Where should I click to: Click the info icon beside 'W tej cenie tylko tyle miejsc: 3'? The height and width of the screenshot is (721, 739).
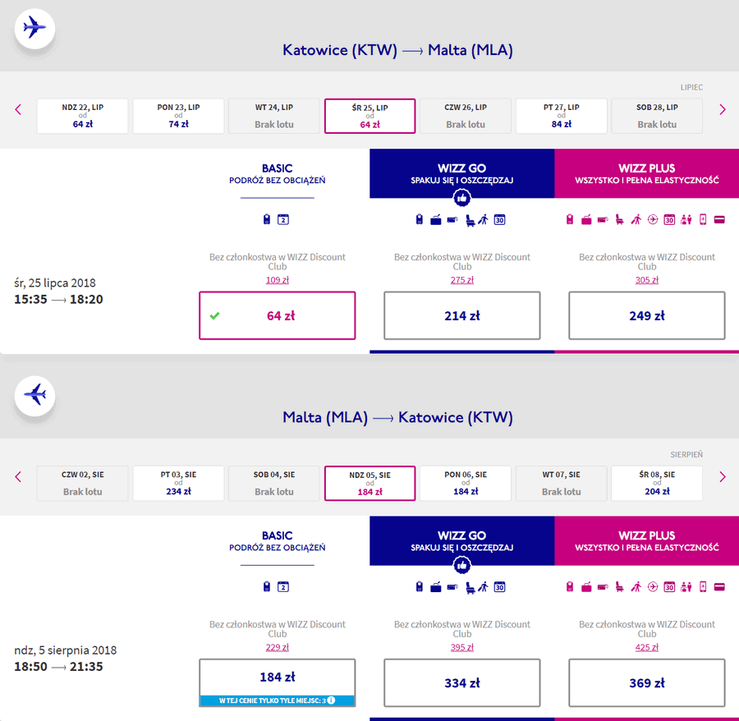coord(331,700)
